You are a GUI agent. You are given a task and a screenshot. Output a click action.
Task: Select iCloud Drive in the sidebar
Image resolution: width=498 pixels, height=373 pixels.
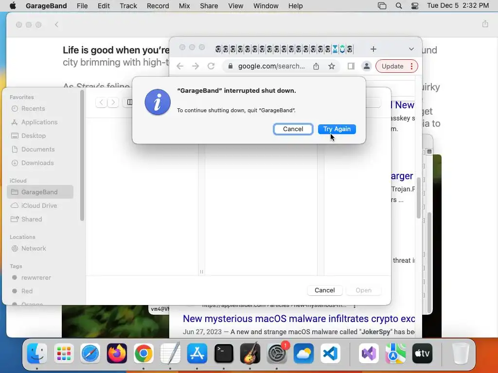(40, 205)
